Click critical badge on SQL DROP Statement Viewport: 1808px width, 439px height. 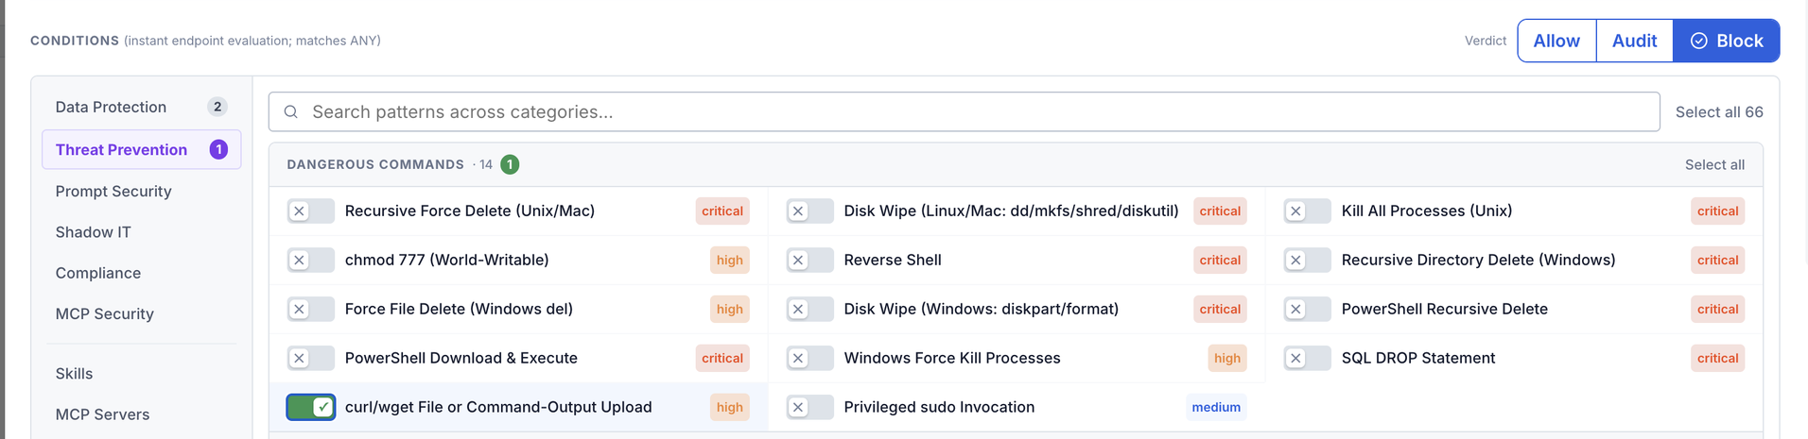click(x=1717, y=359)
